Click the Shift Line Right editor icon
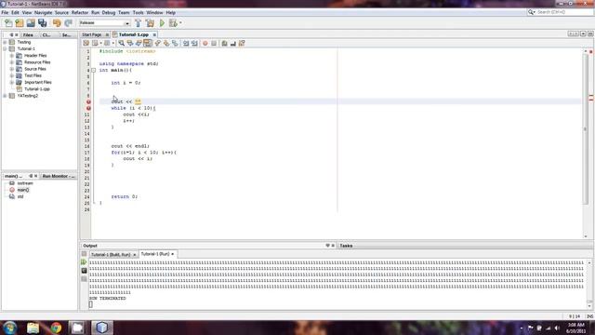This screenshot has width=595, height=335. tap(194, 44)
